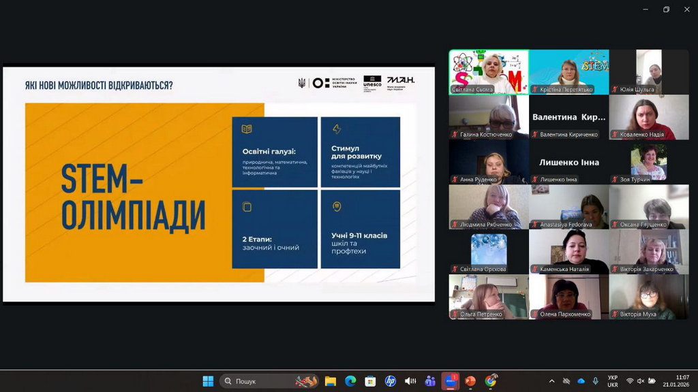Open the Windows Start menu

click(208, 381)
